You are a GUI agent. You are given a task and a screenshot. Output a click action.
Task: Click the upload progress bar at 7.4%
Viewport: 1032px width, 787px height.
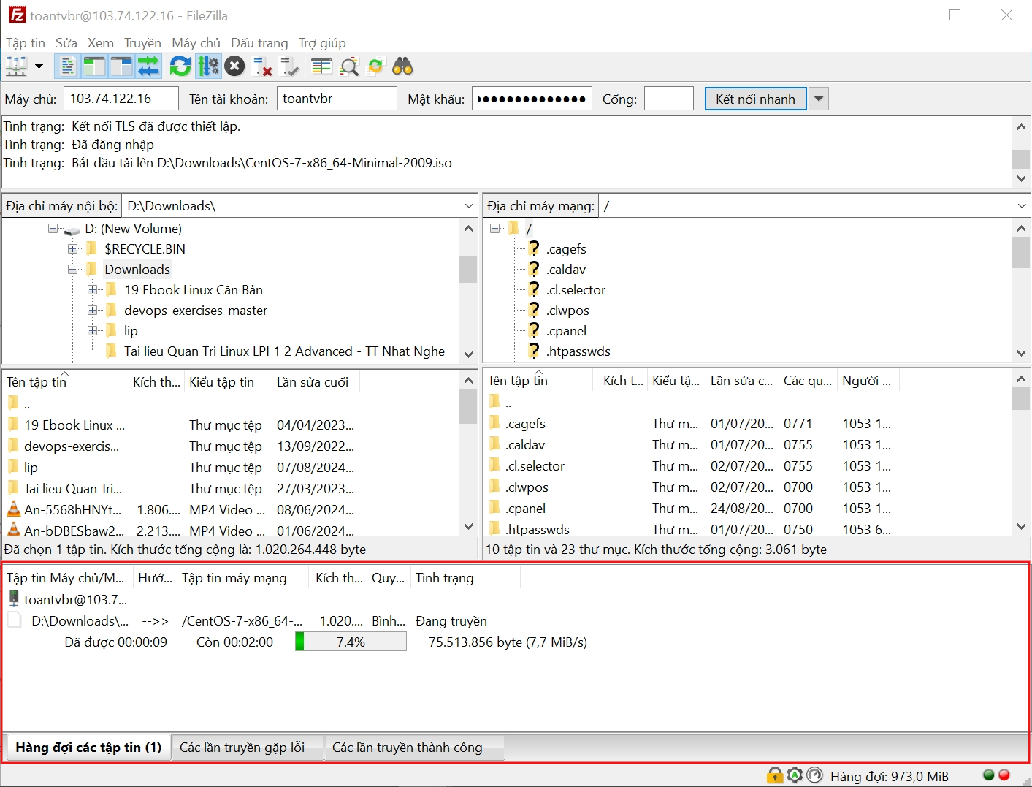351,642
